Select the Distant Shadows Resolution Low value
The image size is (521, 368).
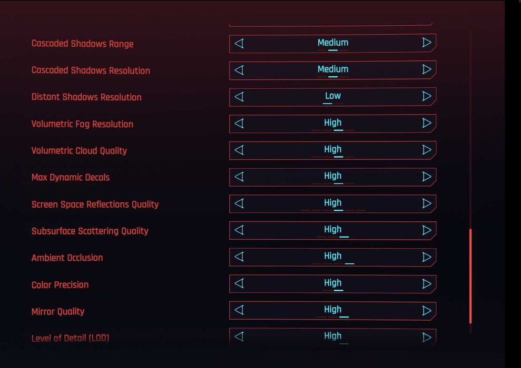click(332, 96)
